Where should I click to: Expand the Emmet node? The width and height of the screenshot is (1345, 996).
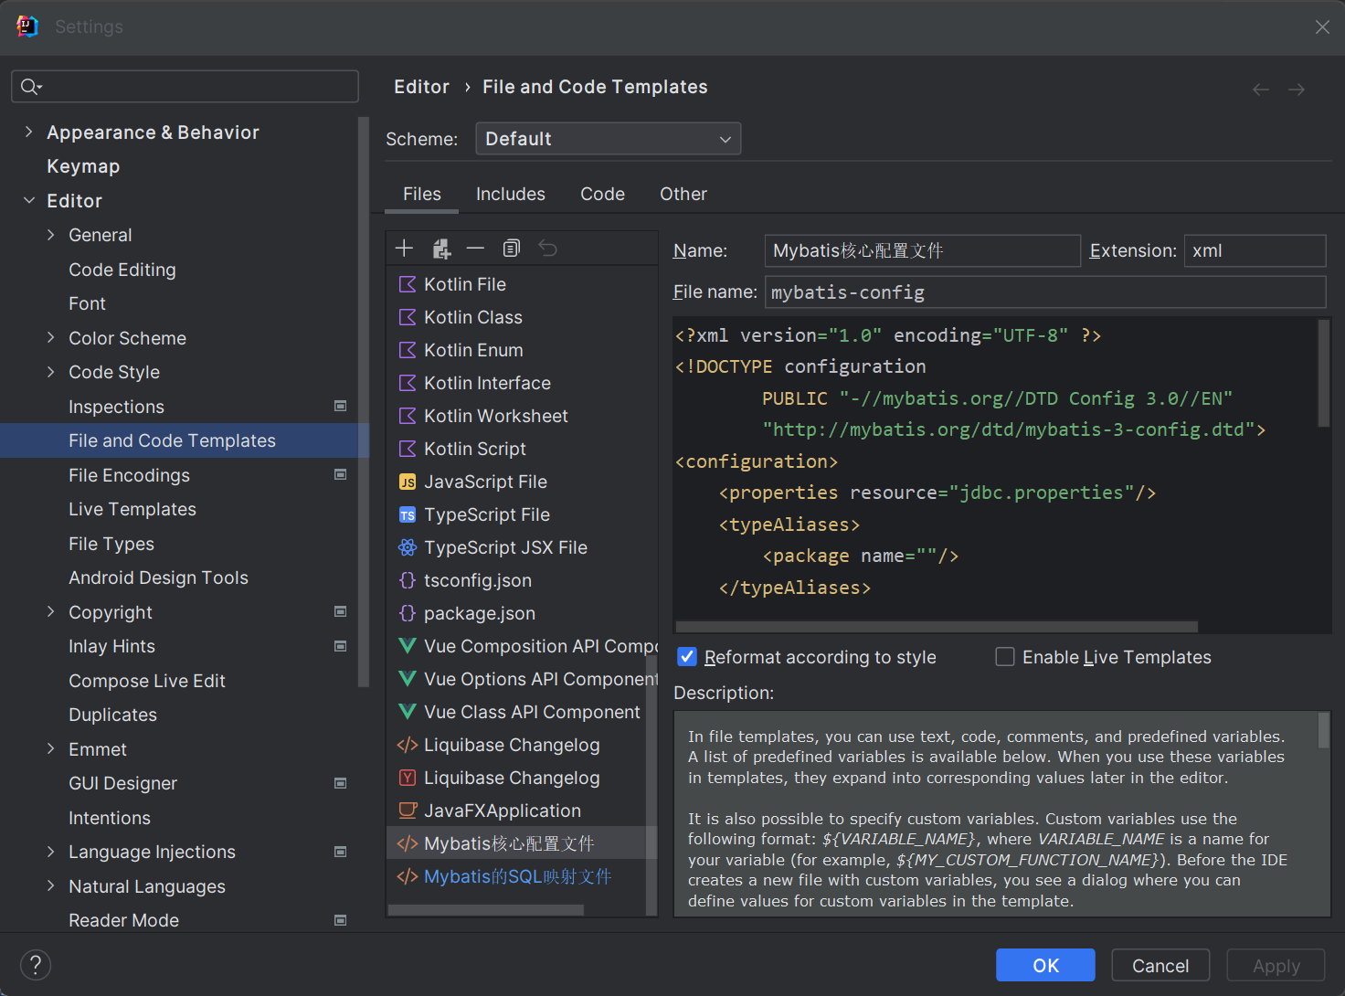pos(51,748)
